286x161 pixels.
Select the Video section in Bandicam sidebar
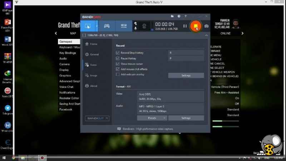point(91,65)
